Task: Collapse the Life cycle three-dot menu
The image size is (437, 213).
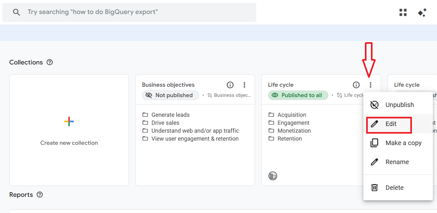Action: pos(370,85)
